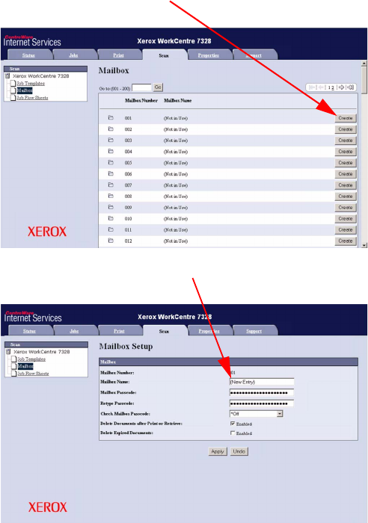Click Undo on Mailbox Setup

coord(239,451)
